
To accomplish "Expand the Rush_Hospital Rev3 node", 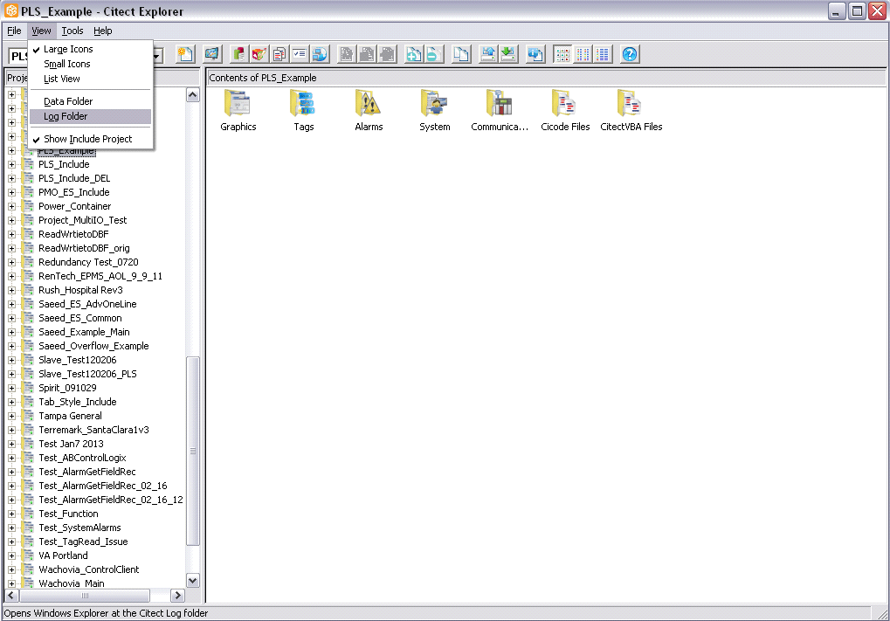I will (x=11, y=290).
